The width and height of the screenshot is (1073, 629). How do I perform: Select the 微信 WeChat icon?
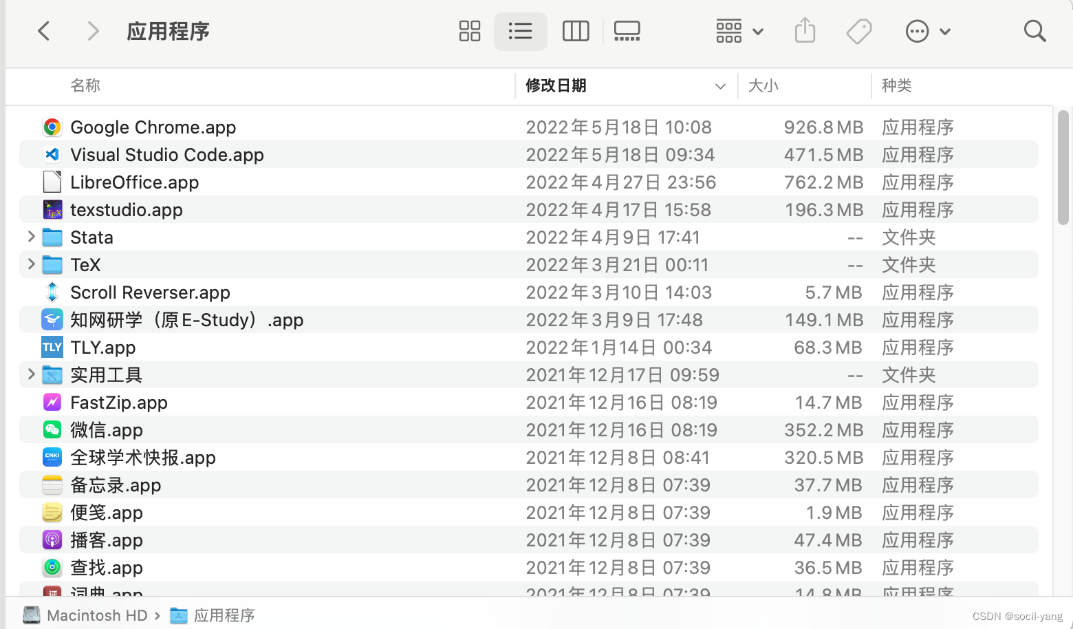click(52, 430)
